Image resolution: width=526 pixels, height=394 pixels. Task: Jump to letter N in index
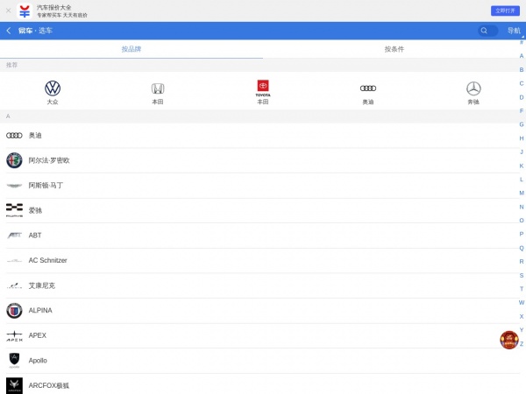click(522, 207)
